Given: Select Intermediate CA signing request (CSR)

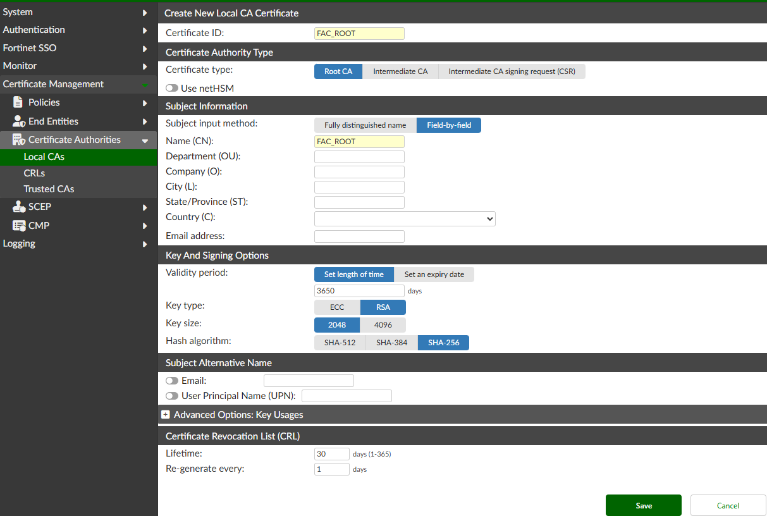Looking at the screenshot, I should (512, 71).
